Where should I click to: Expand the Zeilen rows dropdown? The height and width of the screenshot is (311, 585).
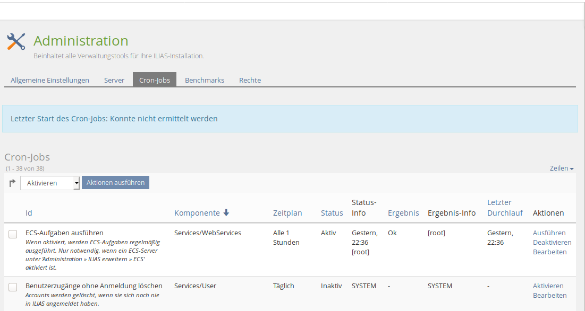[x=562, y=168]
